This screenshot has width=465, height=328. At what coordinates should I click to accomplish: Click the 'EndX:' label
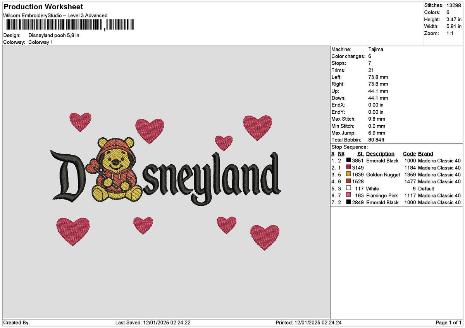coord(338,105)
